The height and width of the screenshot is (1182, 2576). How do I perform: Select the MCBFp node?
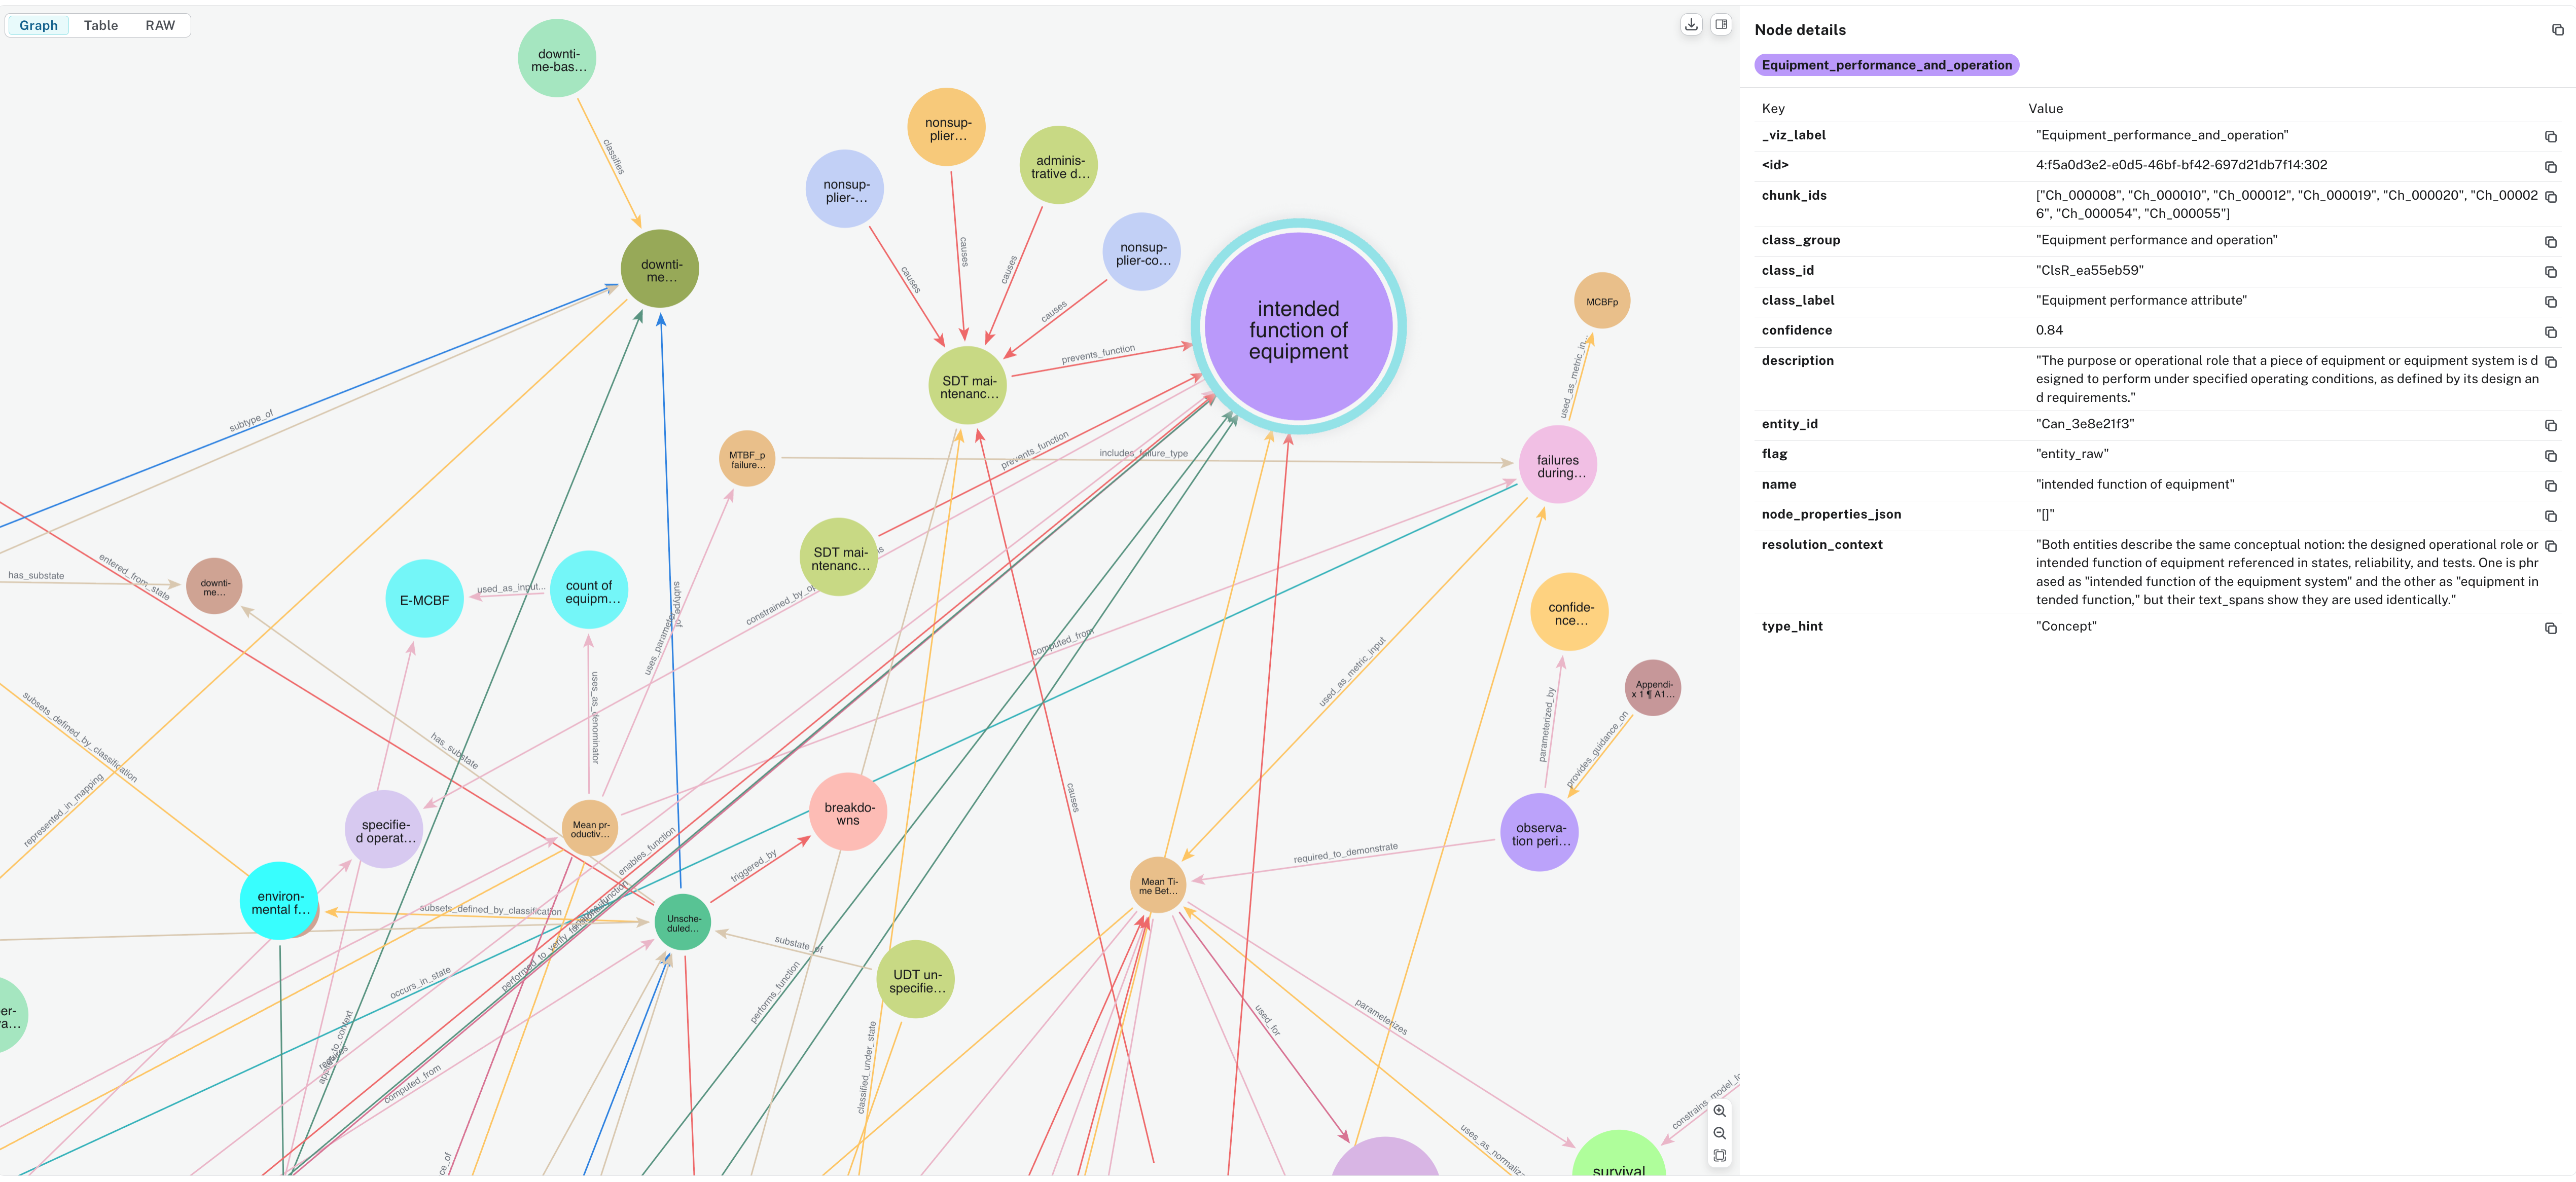tap(1602, 301)
